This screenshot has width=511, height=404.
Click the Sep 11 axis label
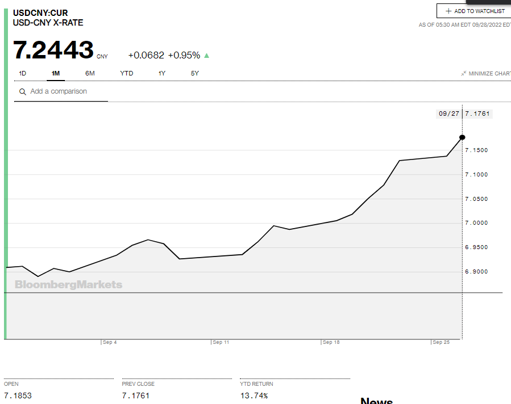coord(221,343)
